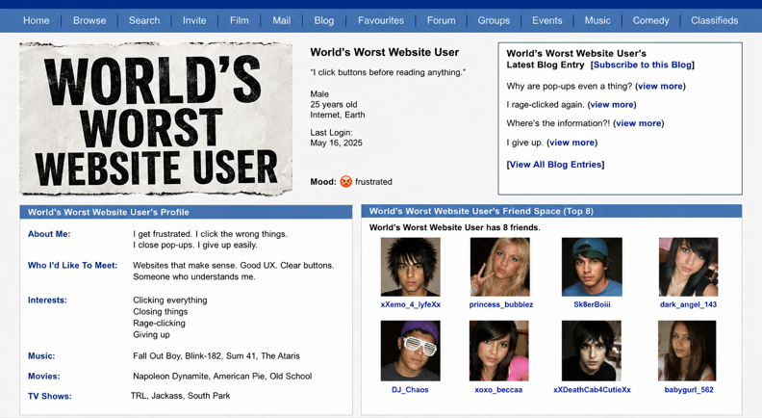This screenshot has width=762, height=418.
Task: Click the DJ_Chaos username link
Action: tap(410, 390)
